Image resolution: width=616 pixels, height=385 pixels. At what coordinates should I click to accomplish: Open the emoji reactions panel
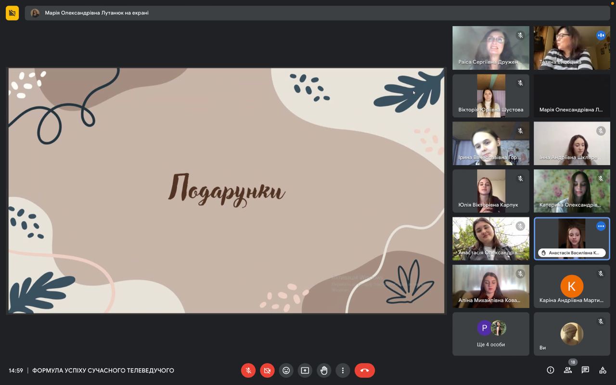pyautogui.click(x=286, y=371)
